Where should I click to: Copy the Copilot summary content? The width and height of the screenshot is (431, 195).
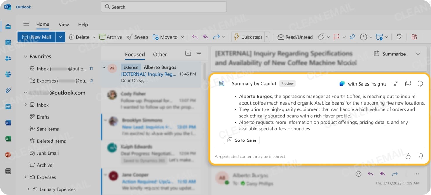tap(408, 84)
